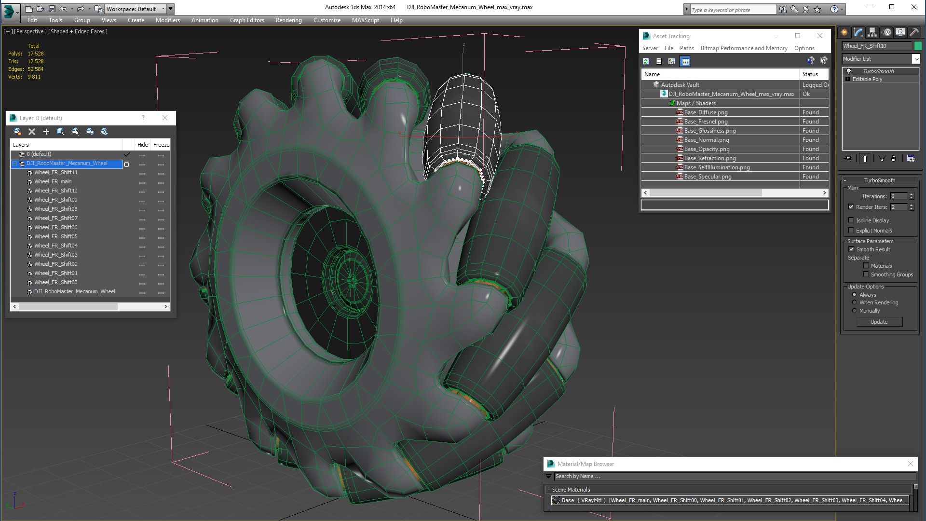Viewport: 926px width, 521px height.
Task: Add selected objects to layer plus icon
Action: pyautogui.click(x=46, y=132)
